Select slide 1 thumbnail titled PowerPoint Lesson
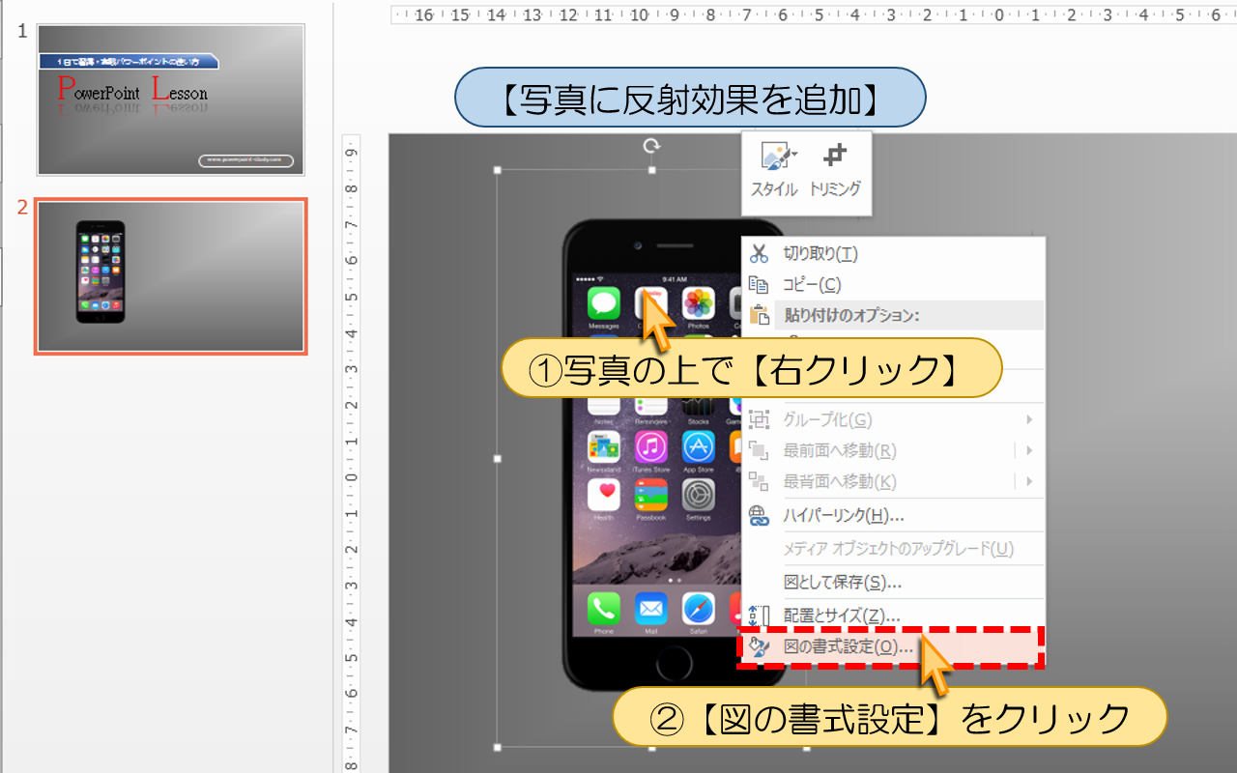Image resolution: width=1237 pixels, height=773 pixels. point(171,100)
